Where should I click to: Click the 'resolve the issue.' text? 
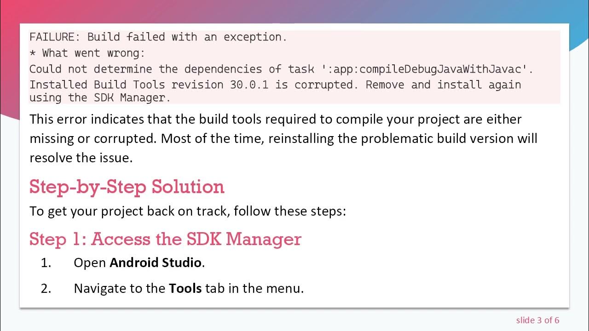pyautogui.click(x=81, y=158)
